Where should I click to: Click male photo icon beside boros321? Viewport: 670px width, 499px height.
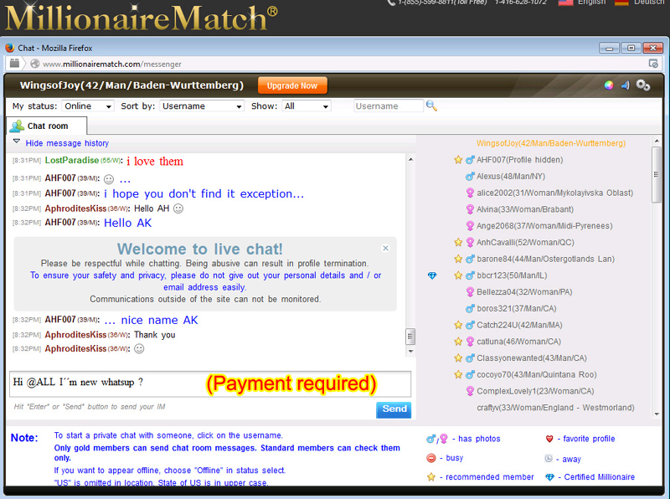470,309
